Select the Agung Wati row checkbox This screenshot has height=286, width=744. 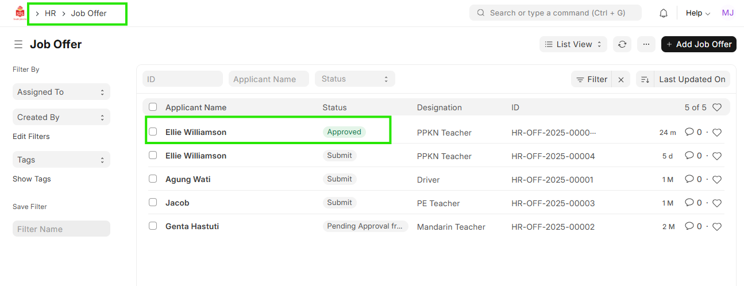point(153,179)
